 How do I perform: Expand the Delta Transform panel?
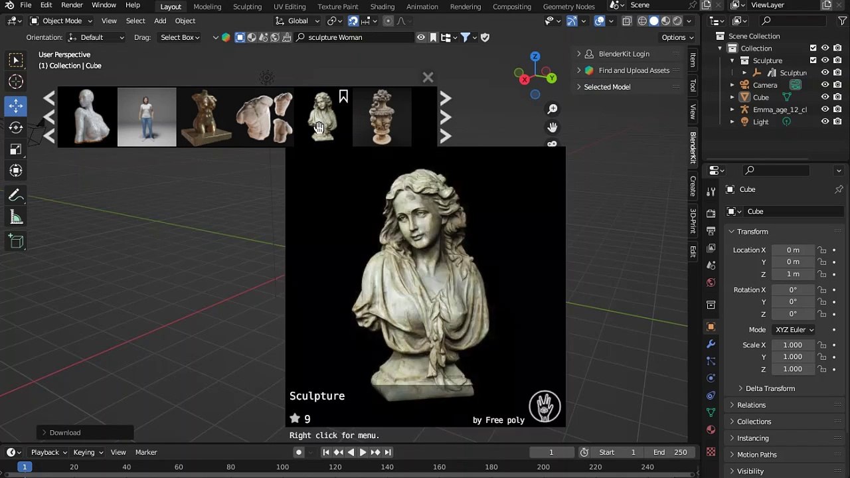pos(769,388)
